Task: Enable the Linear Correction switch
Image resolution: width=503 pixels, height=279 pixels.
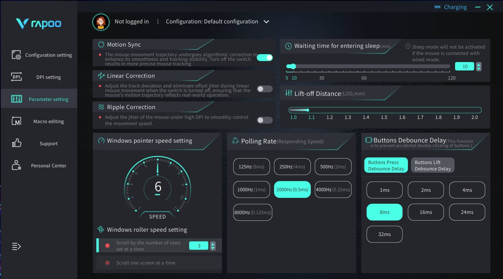Action: tap(265, 89)
